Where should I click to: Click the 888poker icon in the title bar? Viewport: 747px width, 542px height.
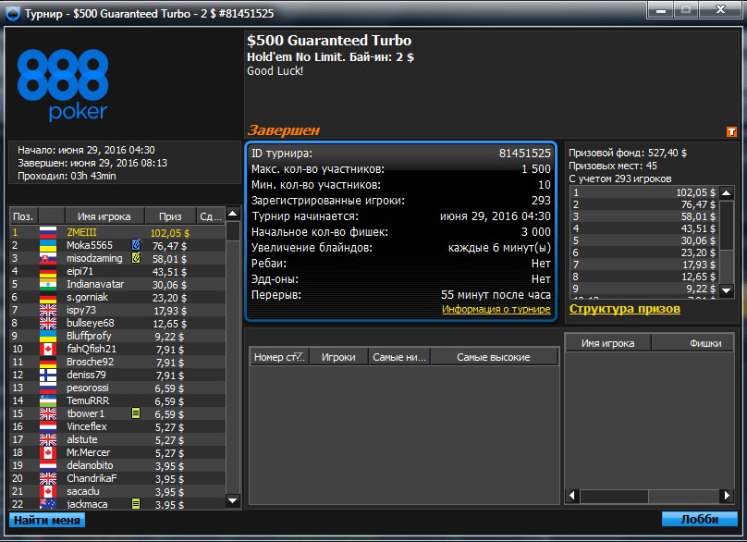12,14
